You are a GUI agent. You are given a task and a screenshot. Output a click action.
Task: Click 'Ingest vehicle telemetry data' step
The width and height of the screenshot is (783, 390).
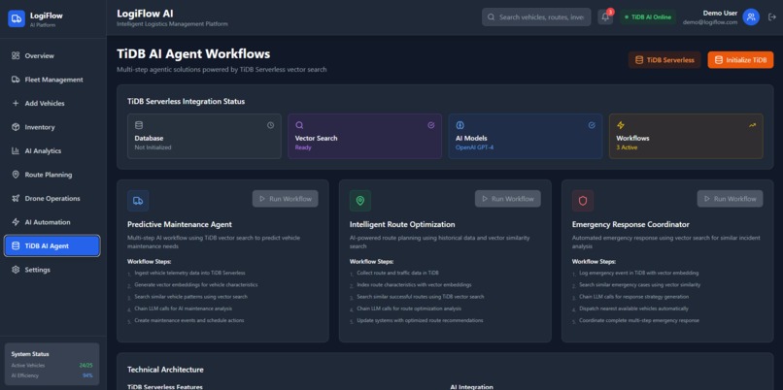tap(189, 273)
